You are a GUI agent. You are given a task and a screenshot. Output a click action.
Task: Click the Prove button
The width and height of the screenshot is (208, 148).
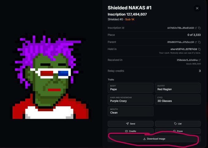pyautogui.click(x=178, y=131)
